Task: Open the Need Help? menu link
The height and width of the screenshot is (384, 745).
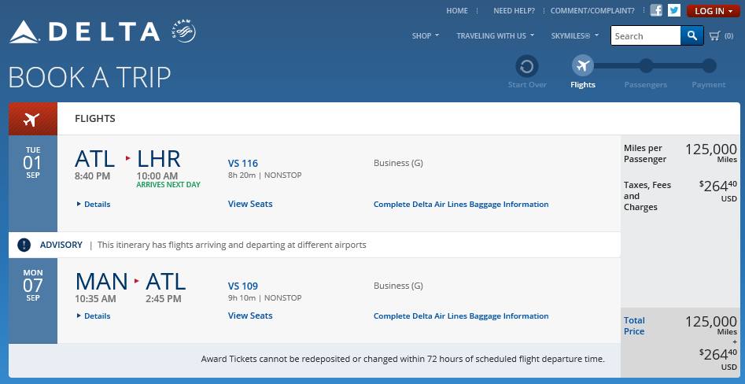Action: [514, 11]
